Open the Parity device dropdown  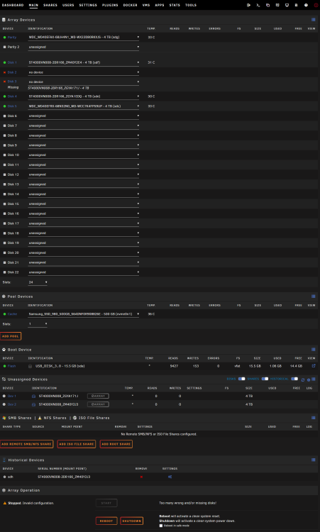point(84,38)
